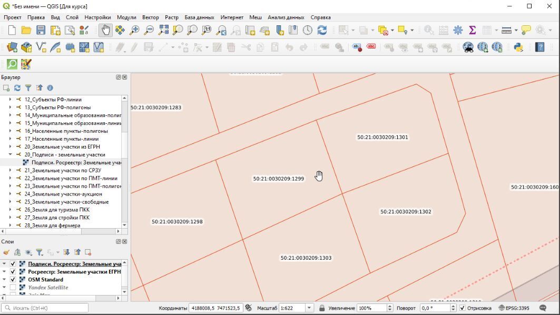The image size is (560, 315).
Task: Save the project with floppy disk icon
Action: (41, 31)
